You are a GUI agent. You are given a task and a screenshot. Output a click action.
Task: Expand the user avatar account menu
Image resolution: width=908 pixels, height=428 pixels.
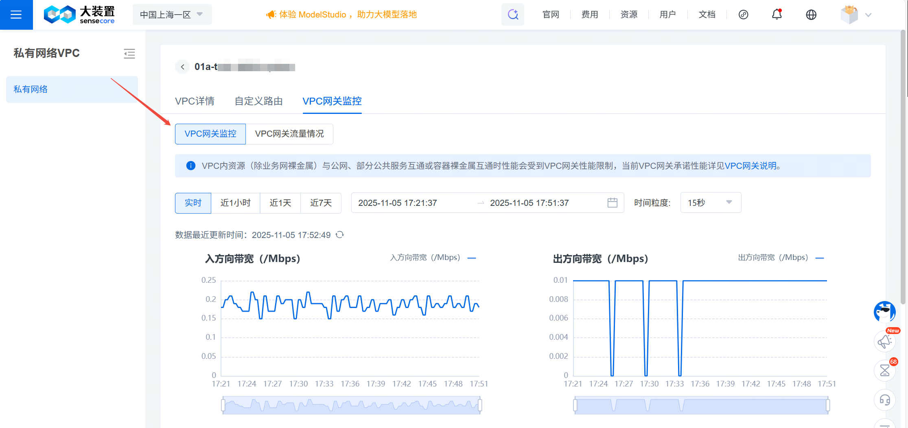coord(855,15)
